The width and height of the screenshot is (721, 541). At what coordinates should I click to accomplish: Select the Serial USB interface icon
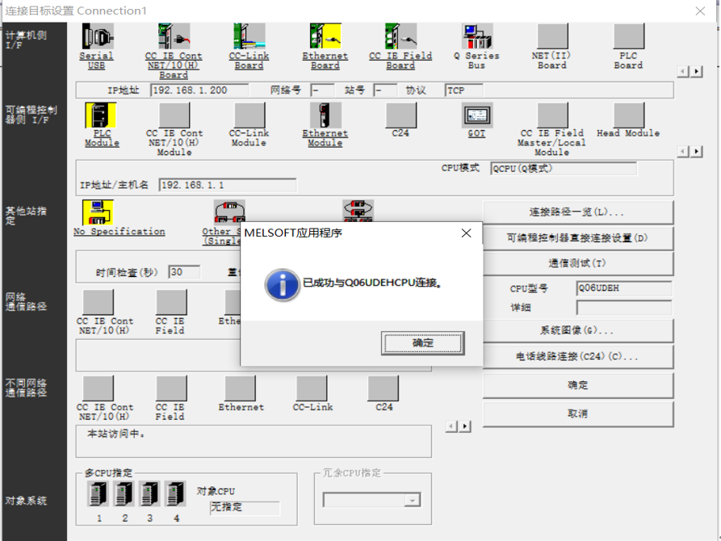tap(98, 36)
